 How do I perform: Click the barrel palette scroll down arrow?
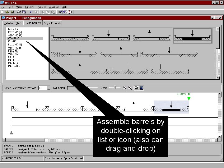(218, 78)
